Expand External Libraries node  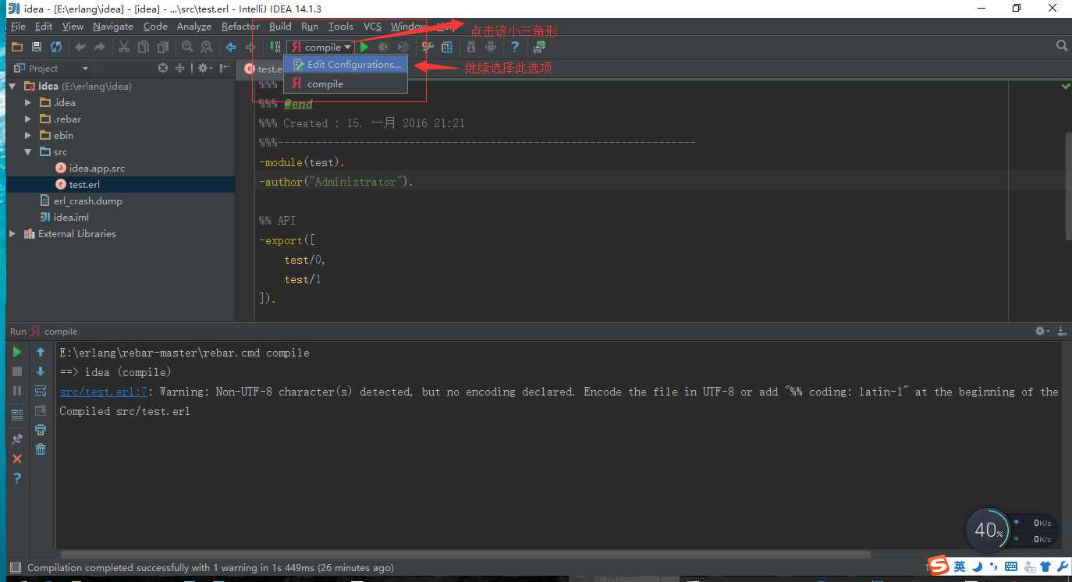pyautogui.click(x=12, y=233)
